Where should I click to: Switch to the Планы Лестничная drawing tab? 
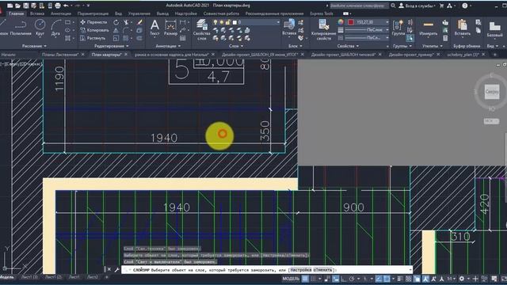click(60, 55)
